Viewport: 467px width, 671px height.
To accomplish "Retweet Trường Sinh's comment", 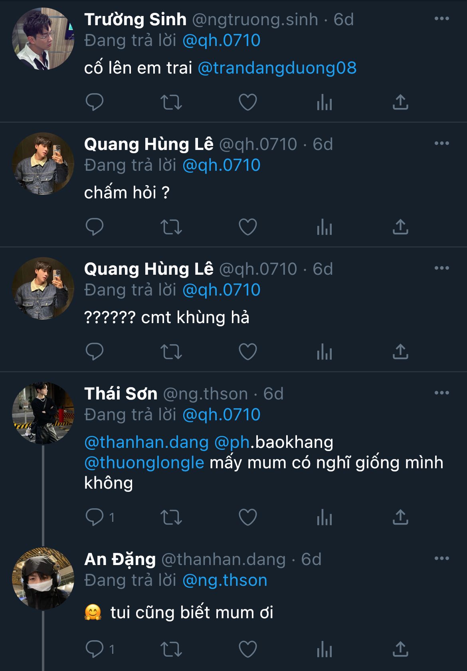I will (171, 102).
